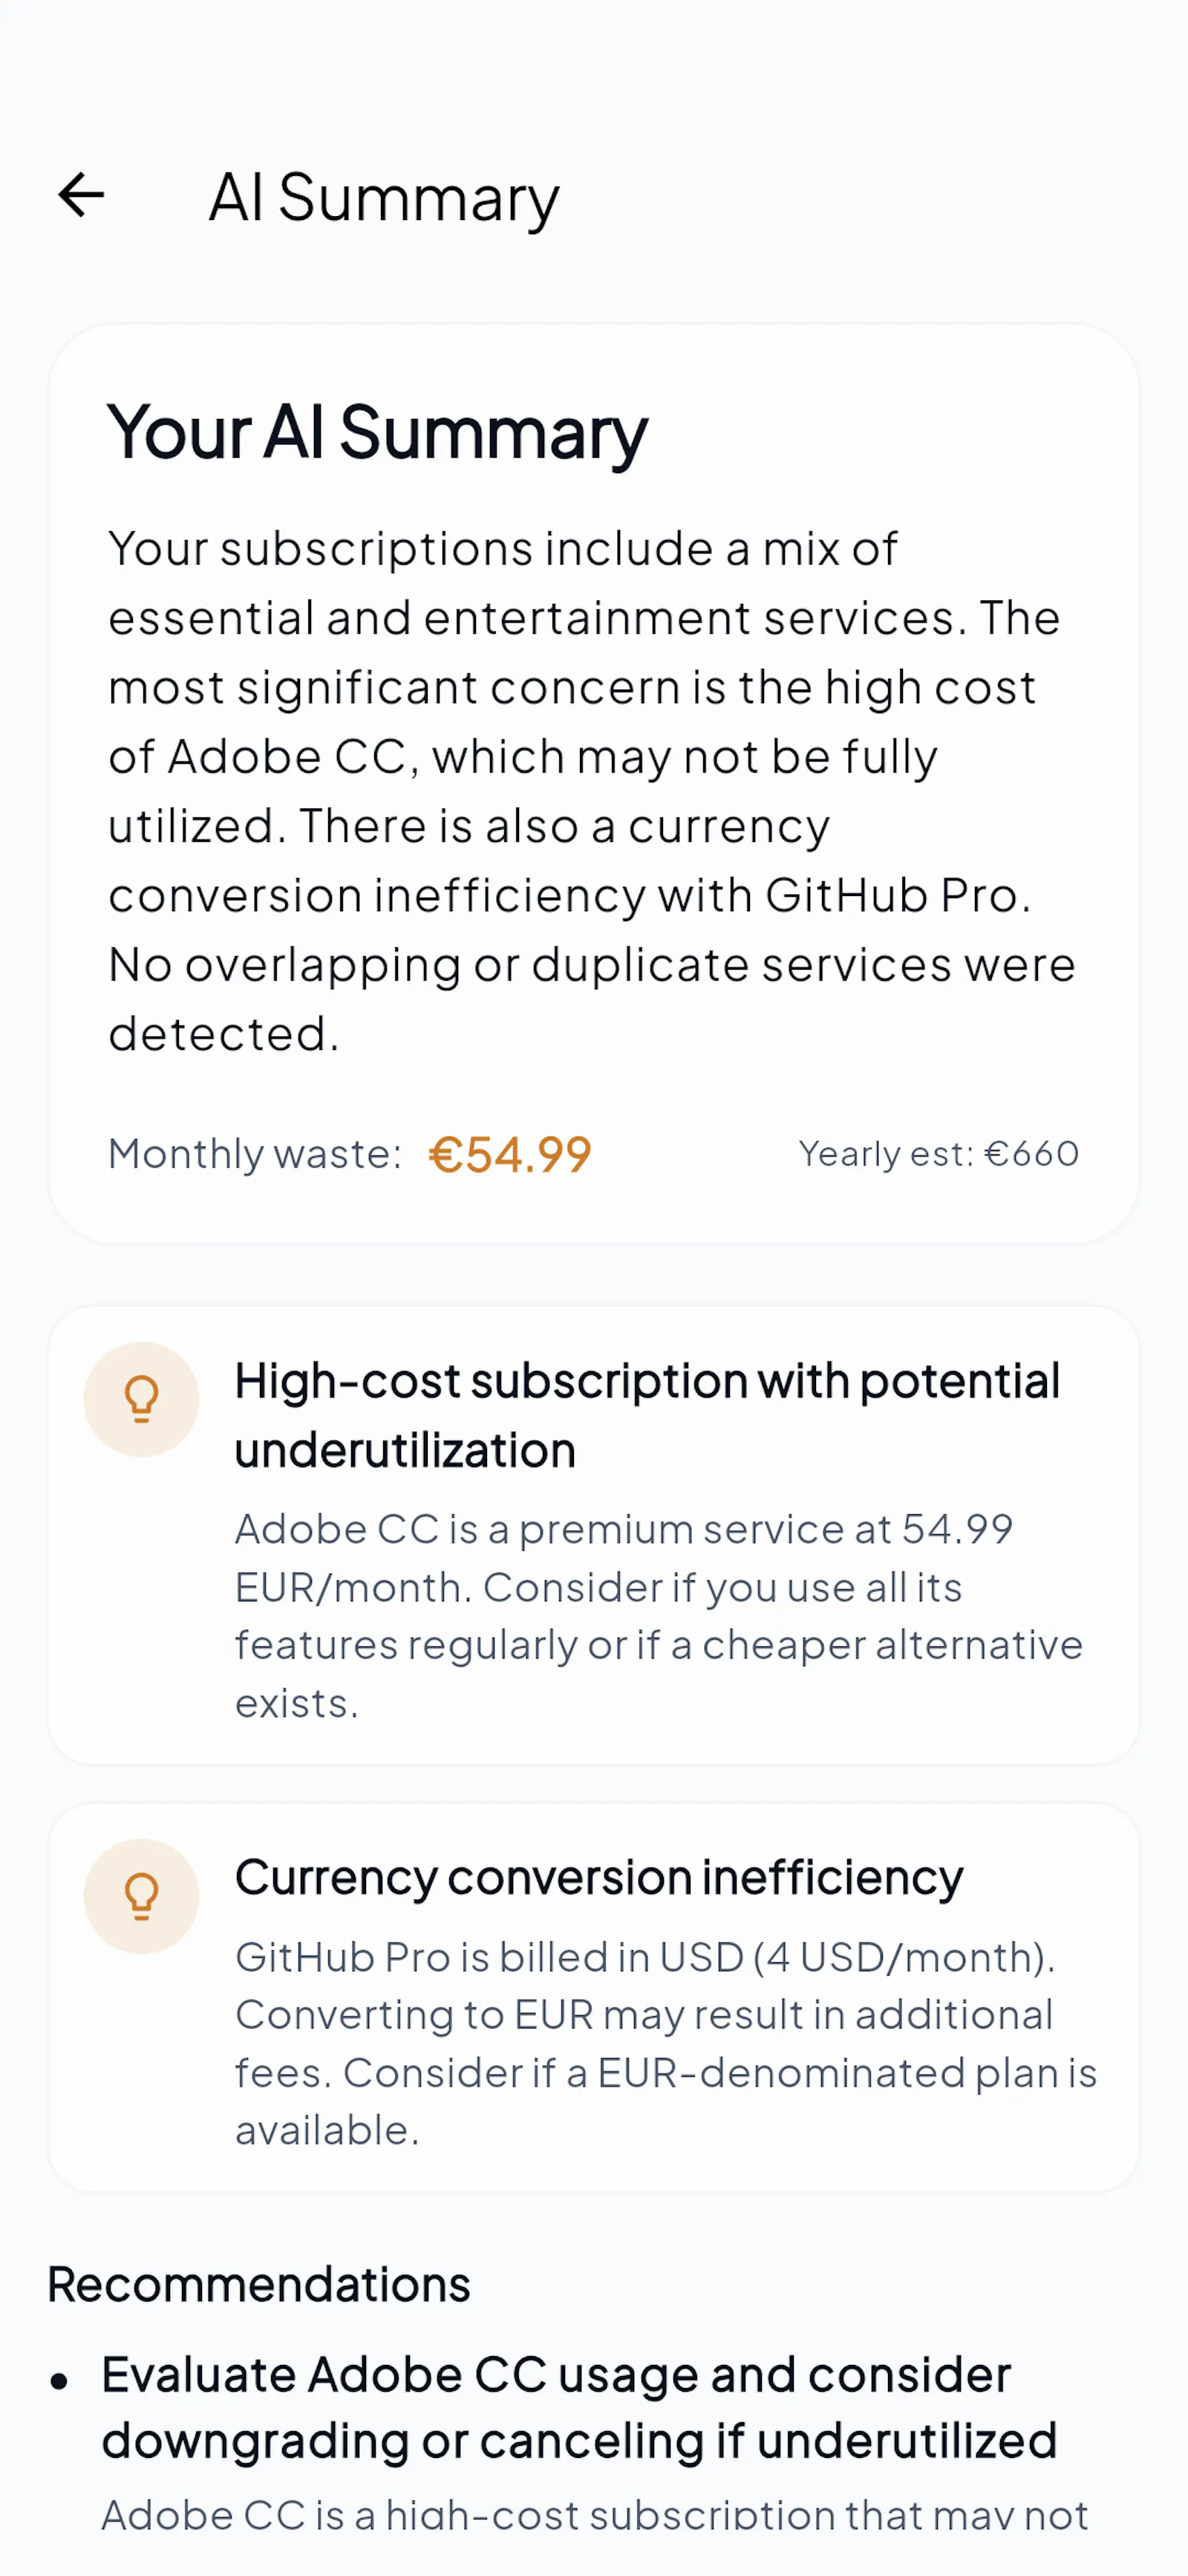Screen dimensions: 1188x2576
Task: Tap the Monthly waste label
Action: pyautogui.click(x=255, y=1154)
